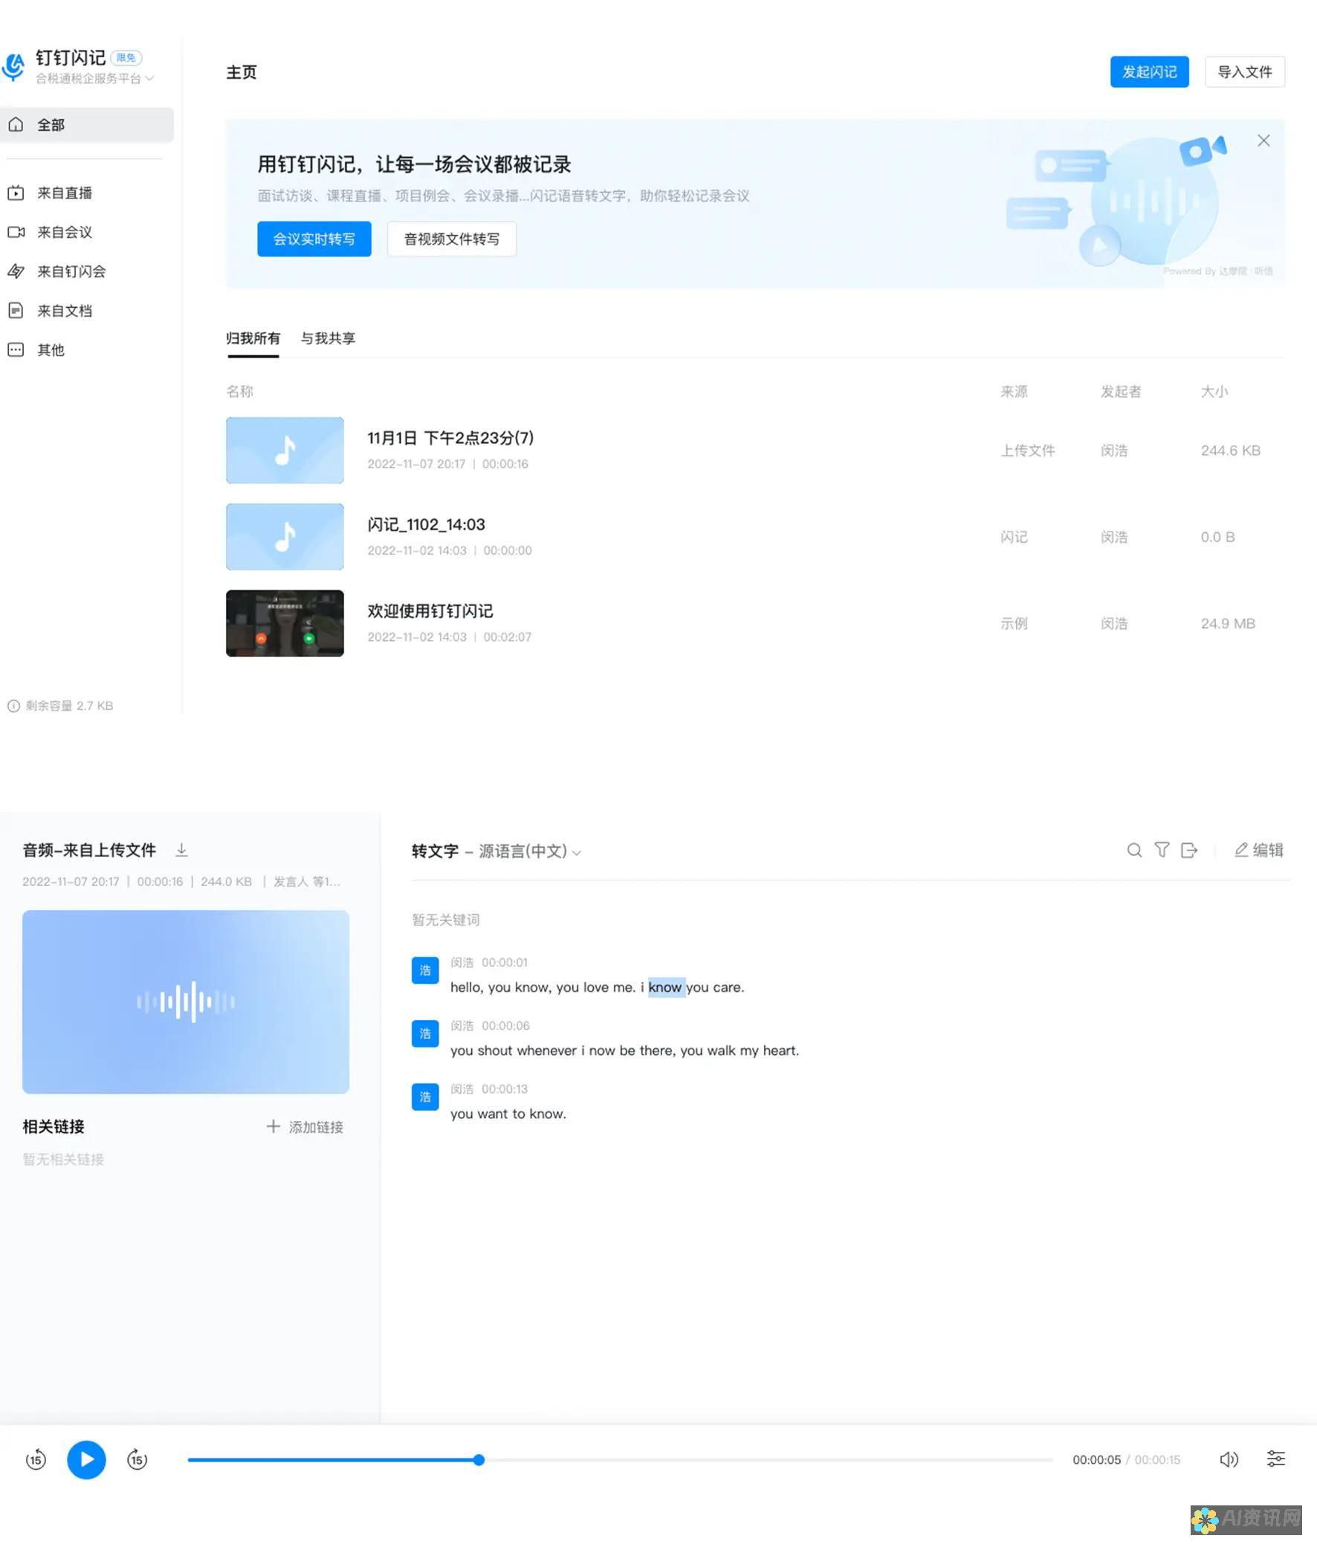Click 添加链接 to add a link

point(305,1127)
